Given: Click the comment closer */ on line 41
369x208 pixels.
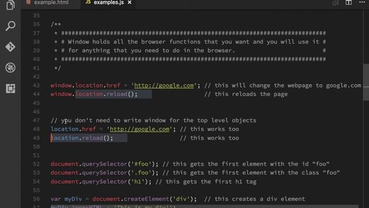Looking at the screenshot, I should (x=58, y=68).
